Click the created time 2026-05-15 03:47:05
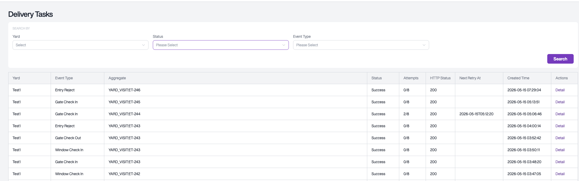Screen dimensions: 579x181 (x=524, y=174)
